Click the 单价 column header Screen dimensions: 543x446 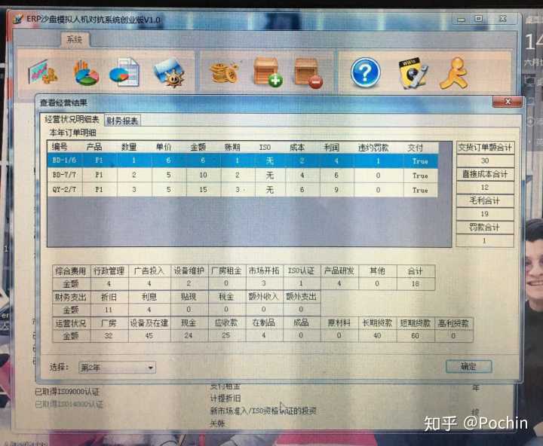point(164,147)
